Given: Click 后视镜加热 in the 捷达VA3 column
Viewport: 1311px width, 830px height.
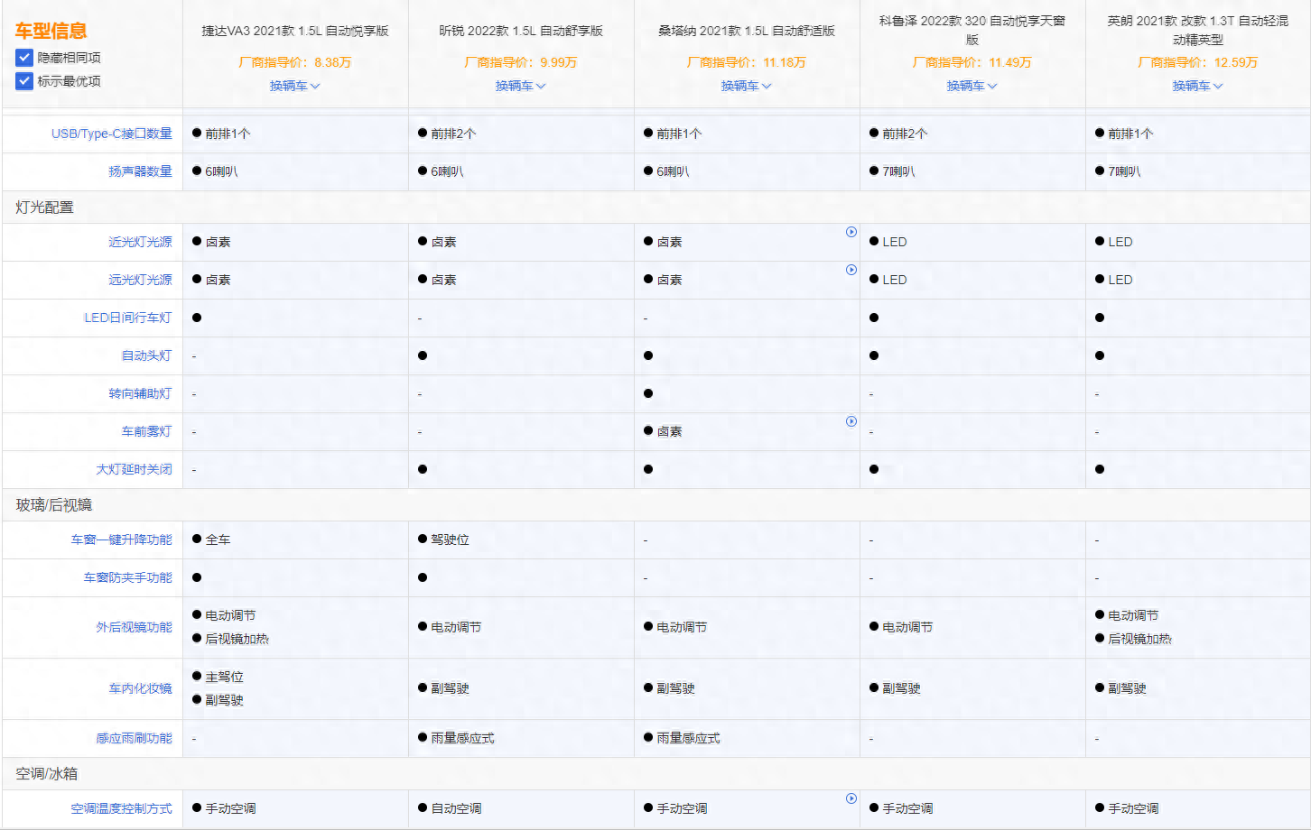Looking at the screenshot, I should point(237,639).
